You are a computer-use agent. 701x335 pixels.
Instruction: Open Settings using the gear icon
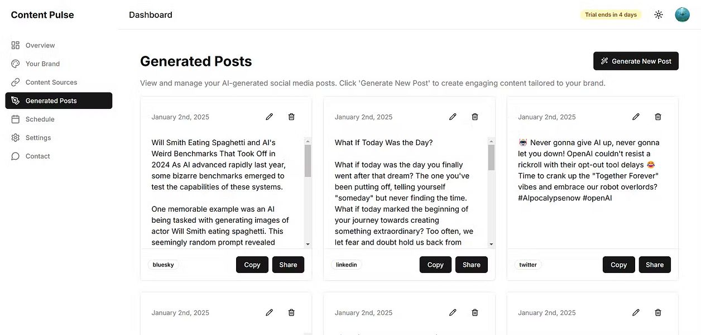pos(16,137)
